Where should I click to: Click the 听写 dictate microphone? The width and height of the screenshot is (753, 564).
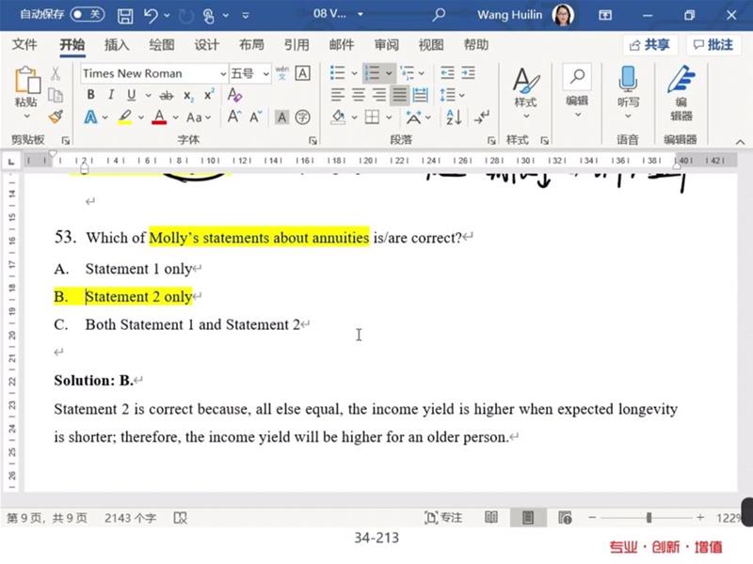tap(628, 92)
